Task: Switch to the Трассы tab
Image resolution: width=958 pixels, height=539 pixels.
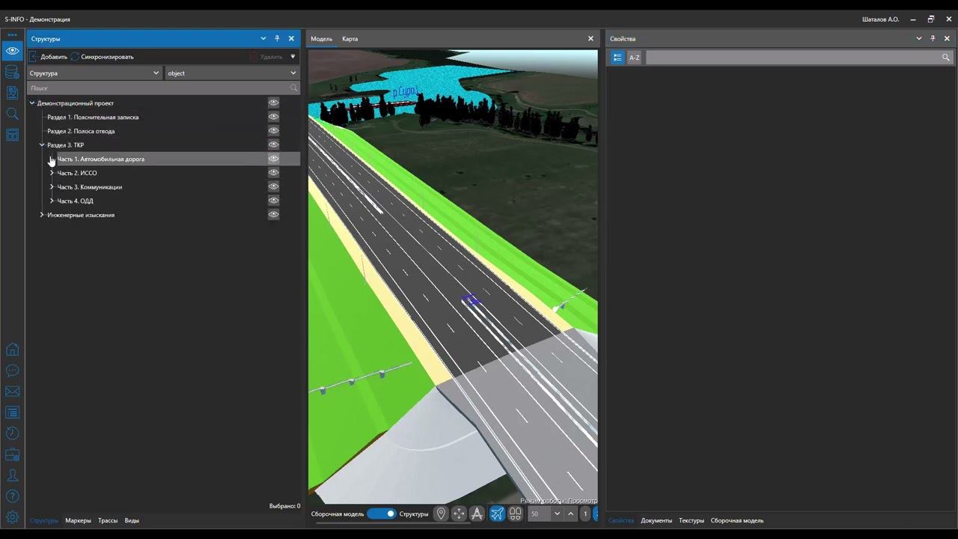Action: pyautogui.click(x=108, y=520)
